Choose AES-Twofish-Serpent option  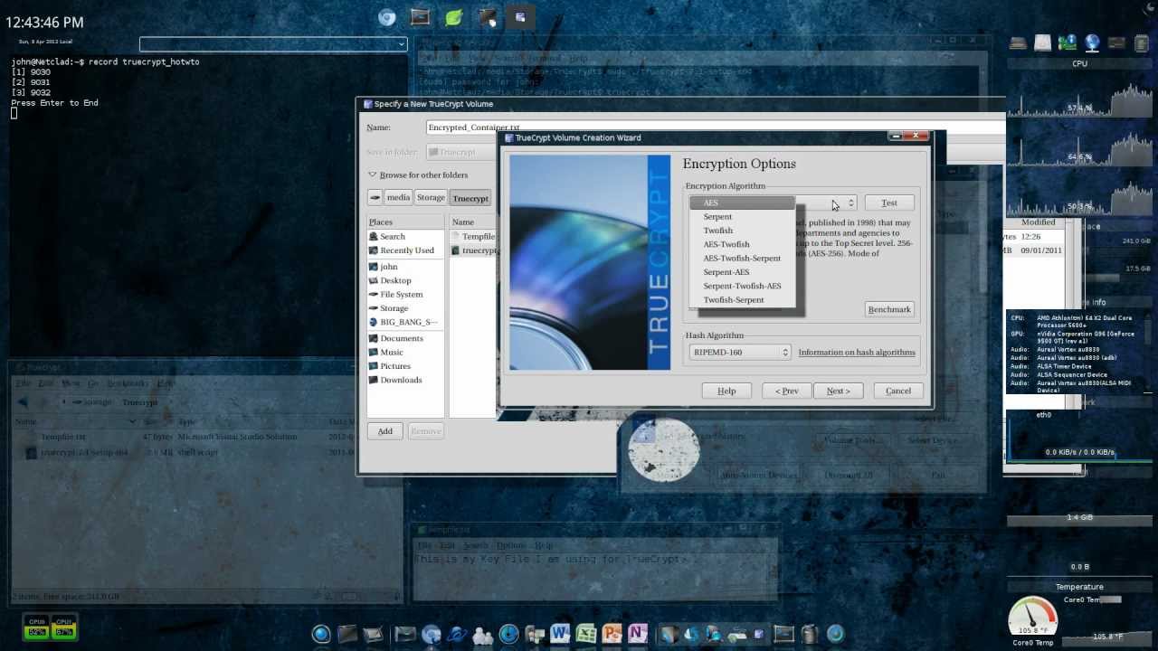click(x=742, y=259)
